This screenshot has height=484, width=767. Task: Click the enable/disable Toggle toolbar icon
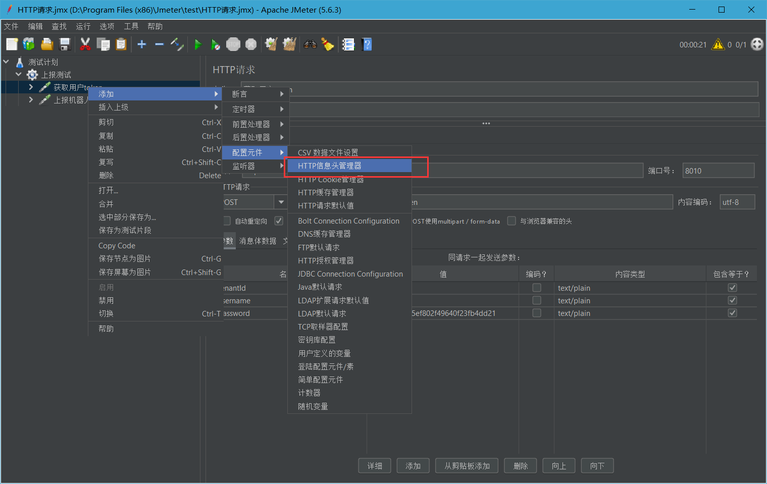coord(177,44)
